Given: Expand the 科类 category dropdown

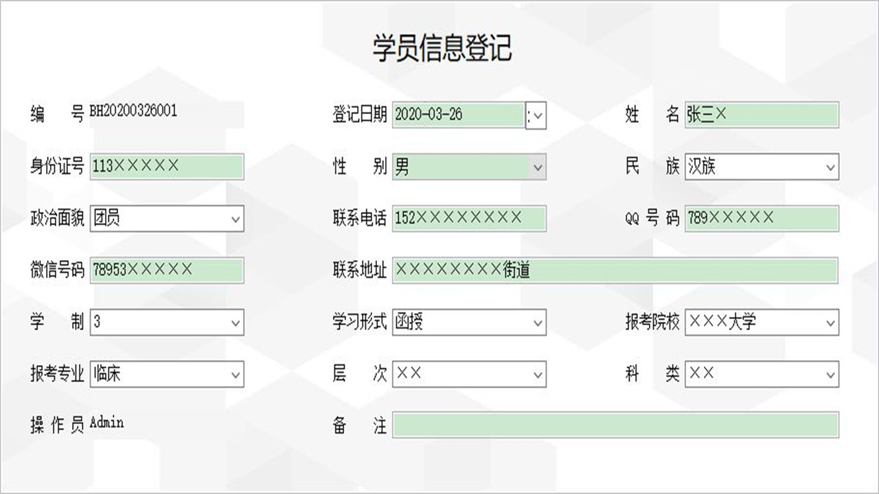Looking at the screenshot, I should 830,375.
